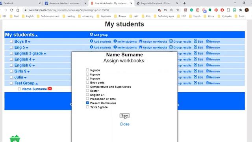Image resolution: width=252 pixels, height=142 pixels.
Task: Check the Tests 5 grade workbook box
Action: (x=87, y=107)
